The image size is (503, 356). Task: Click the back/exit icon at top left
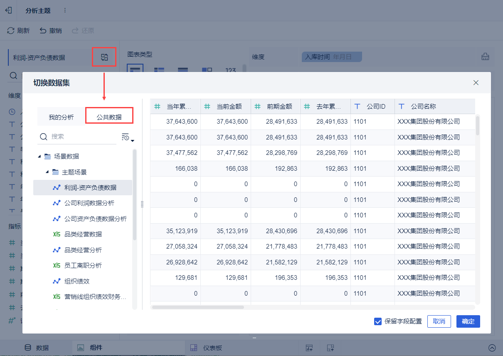click(8, 10)
